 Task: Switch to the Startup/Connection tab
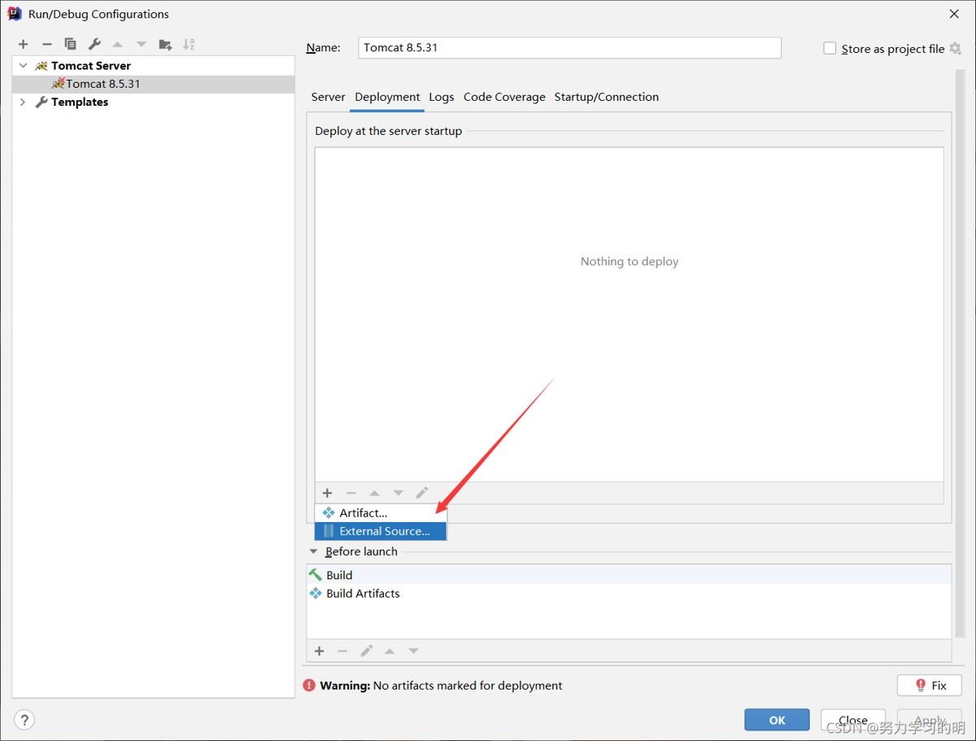click(x=606, y=97)
